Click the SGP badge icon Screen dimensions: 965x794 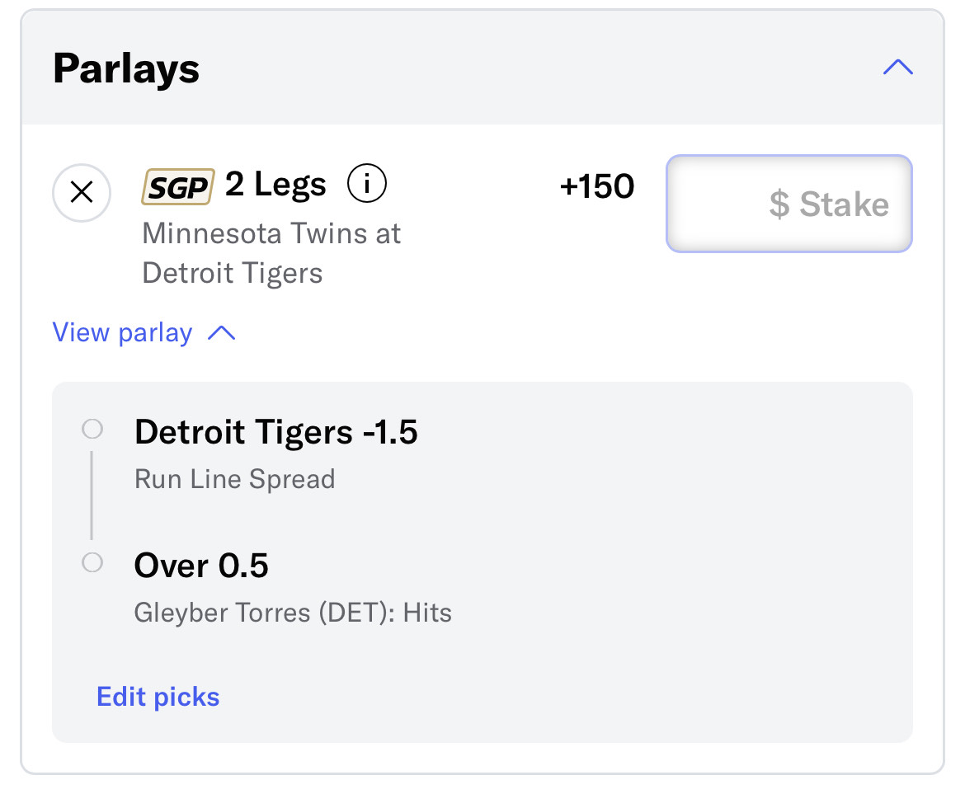click(178, 186)
